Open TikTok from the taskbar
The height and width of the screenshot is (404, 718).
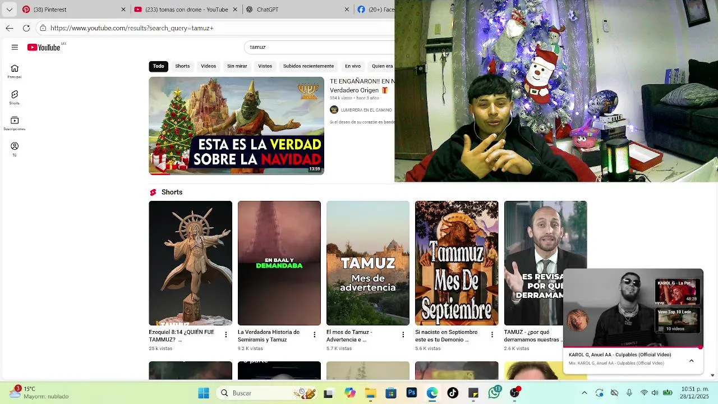(x=453, y=393)
